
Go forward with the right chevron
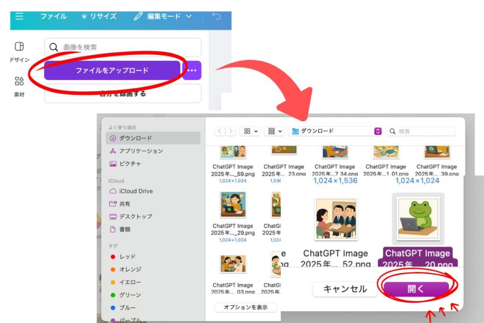pyautogui.click(x=231, y=131)
